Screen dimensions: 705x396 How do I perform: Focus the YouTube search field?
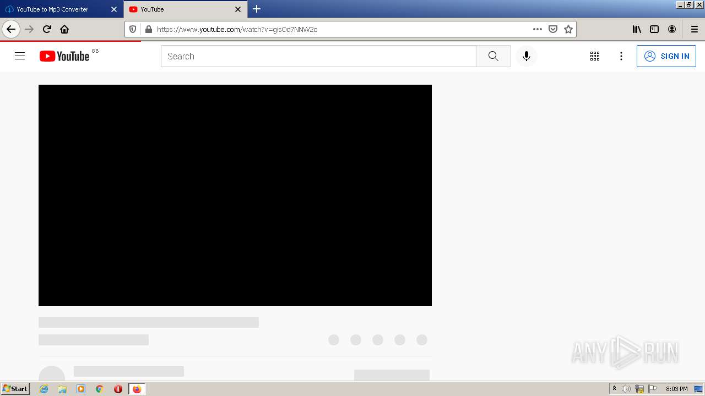318,56
